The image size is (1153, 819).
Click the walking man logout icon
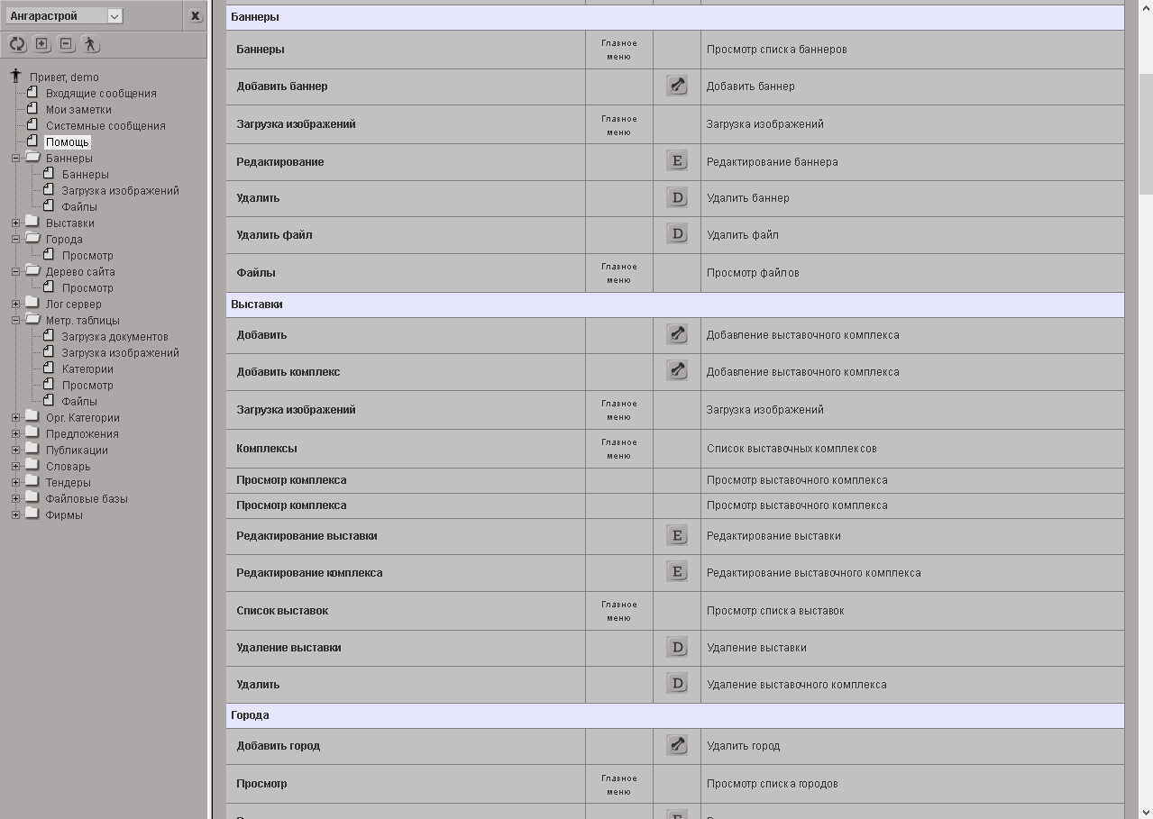90,44
